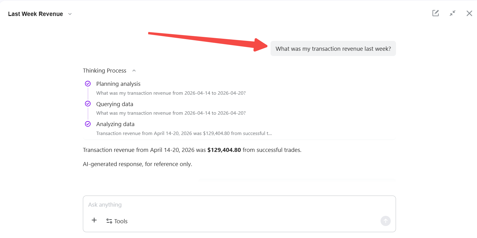Click the Last Week Revenue title text
The height and width of the screenshot is (238, 477).
click(x=35, y=14)
